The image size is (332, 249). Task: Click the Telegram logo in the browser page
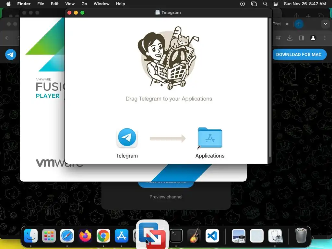(11, 54)
